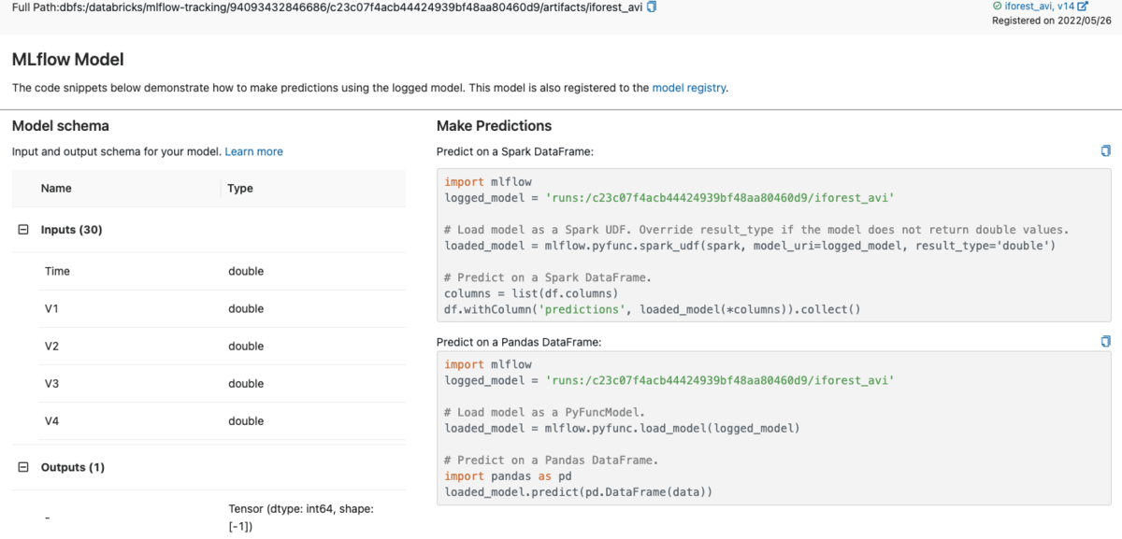1122x539 pixels.
Task: Copy the Spark DataFrame code snippet
Action: click(x=1106, y=150)
